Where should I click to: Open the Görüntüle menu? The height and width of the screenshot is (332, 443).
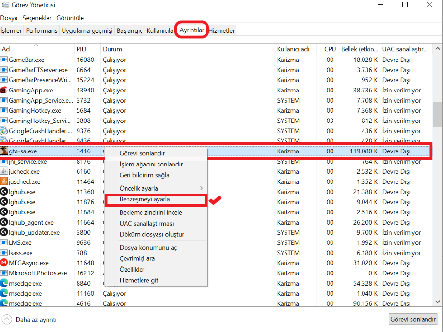70,18
